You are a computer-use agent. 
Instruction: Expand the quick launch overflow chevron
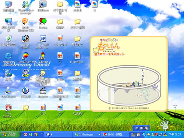42,133
